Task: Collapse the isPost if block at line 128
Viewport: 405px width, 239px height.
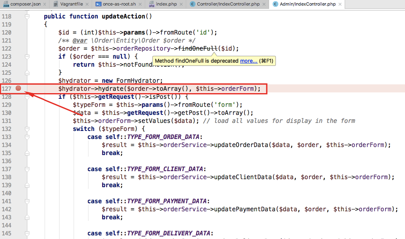Action: (27, 97)
